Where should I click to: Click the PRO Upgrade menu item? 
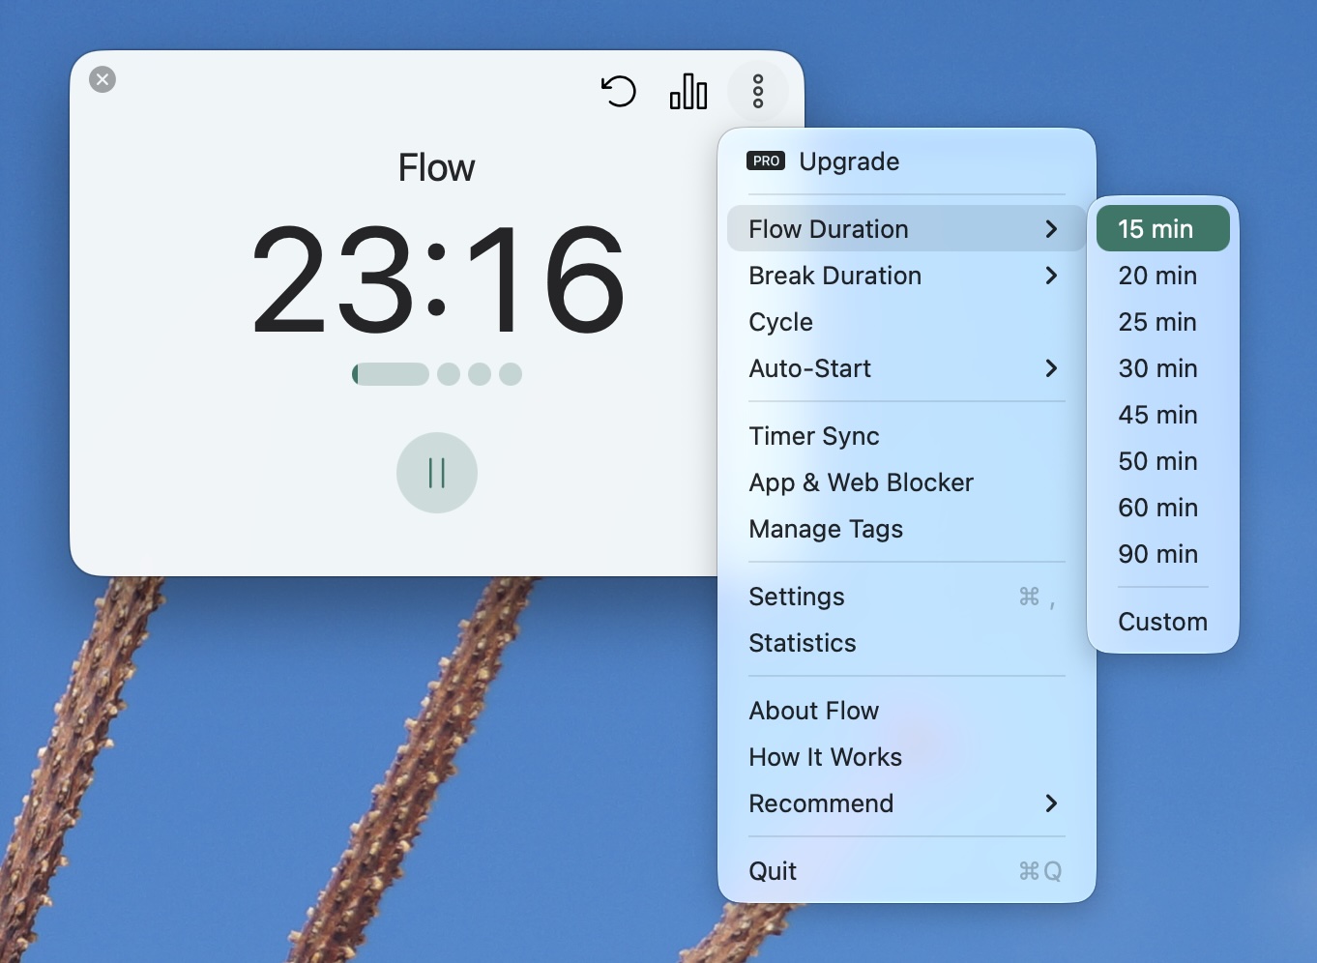(x=907, y=161)
